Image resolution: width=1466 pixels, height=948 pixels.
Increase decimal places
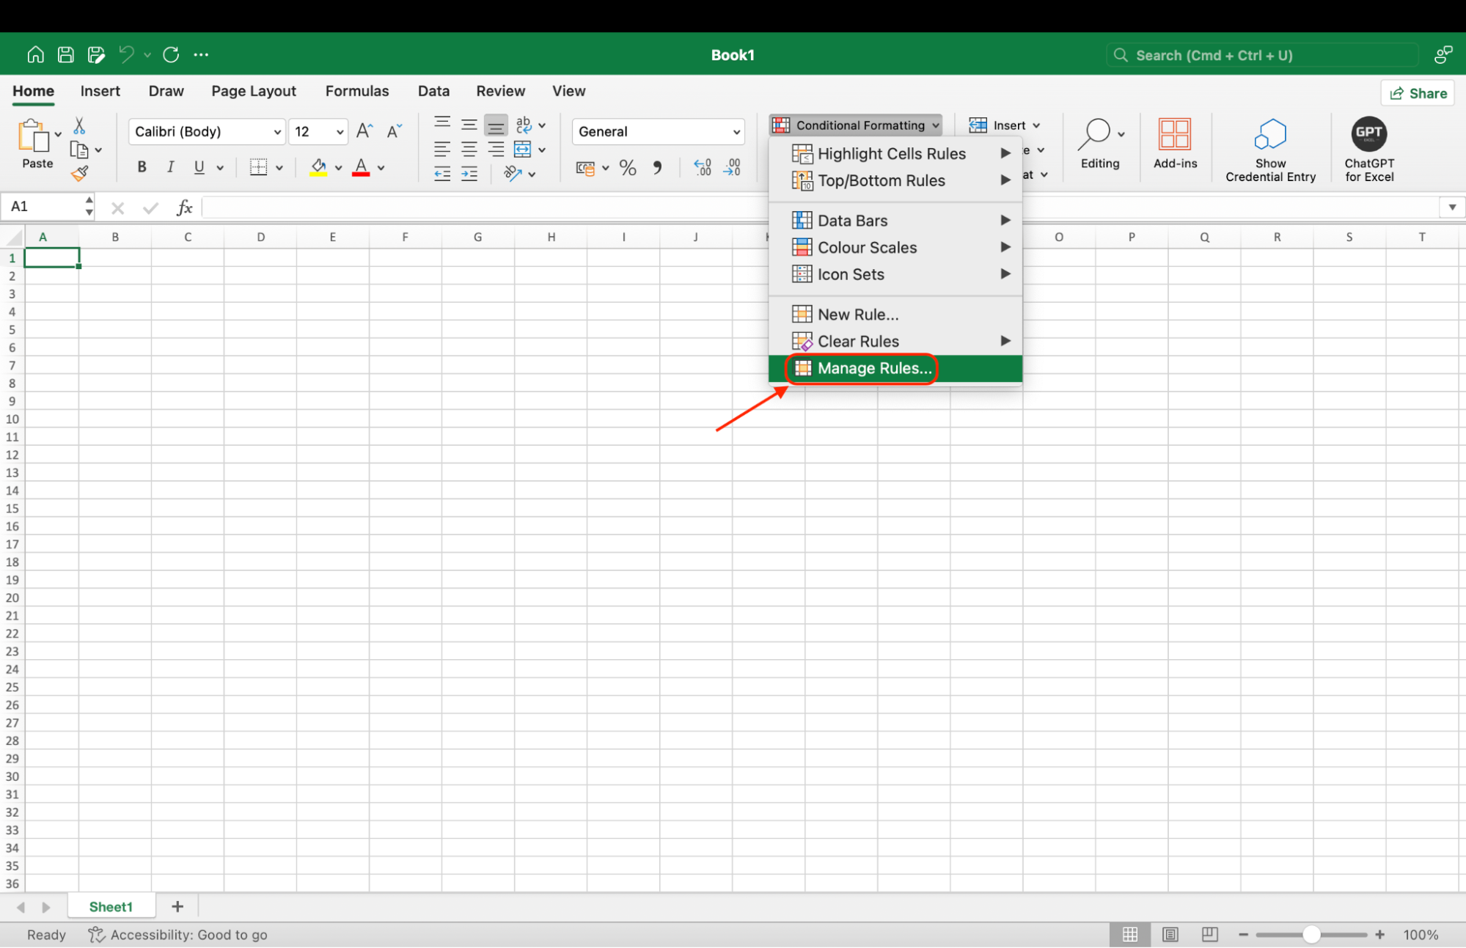coord(702,167)
